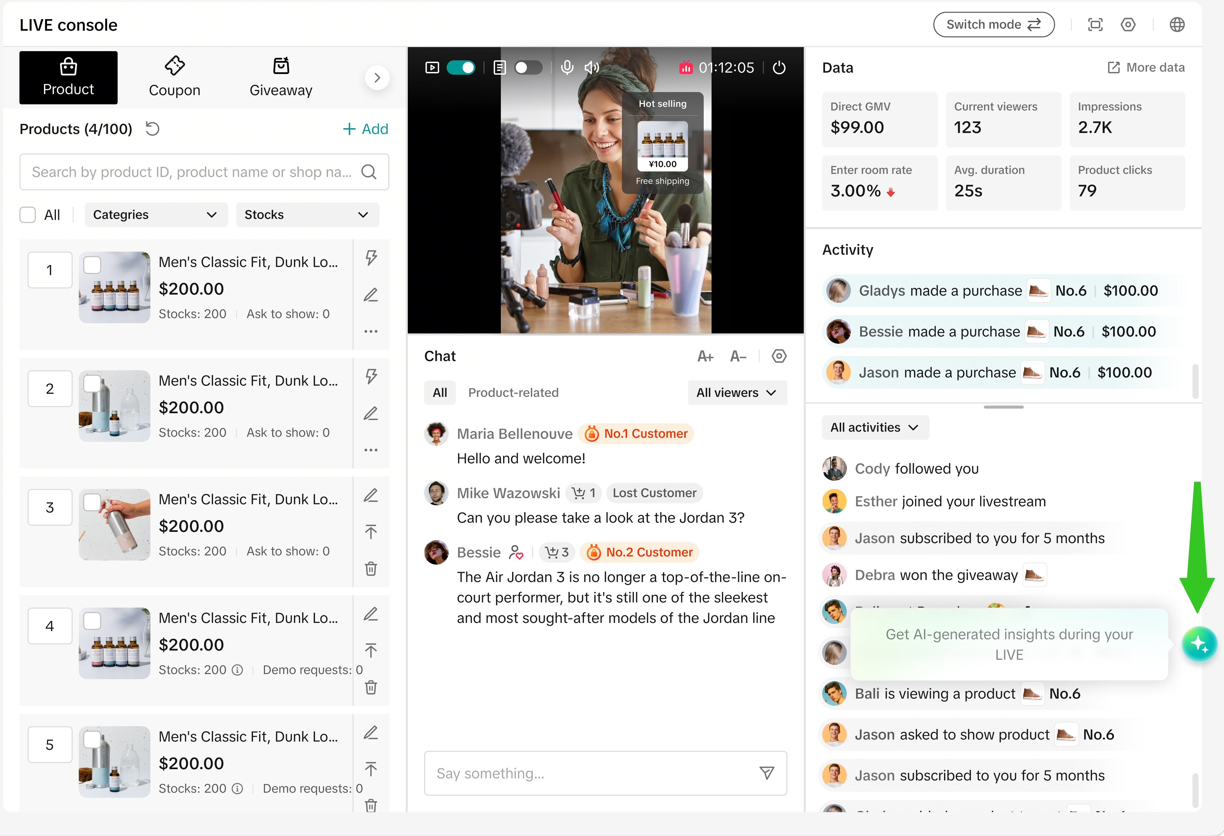The image size is (1224, 836).
Task: Edit product 2 with pencil icon
Action: tap(371, 414)
